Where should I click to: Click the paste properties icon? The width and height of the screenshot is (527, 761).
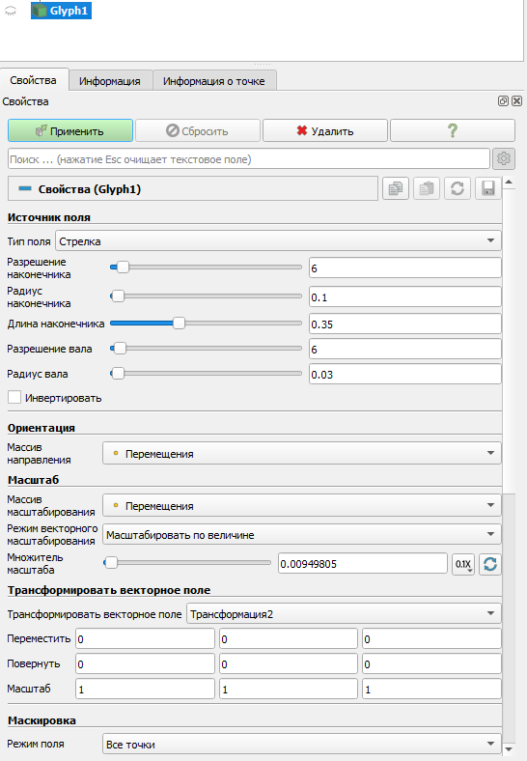click(x=426, y=188)
